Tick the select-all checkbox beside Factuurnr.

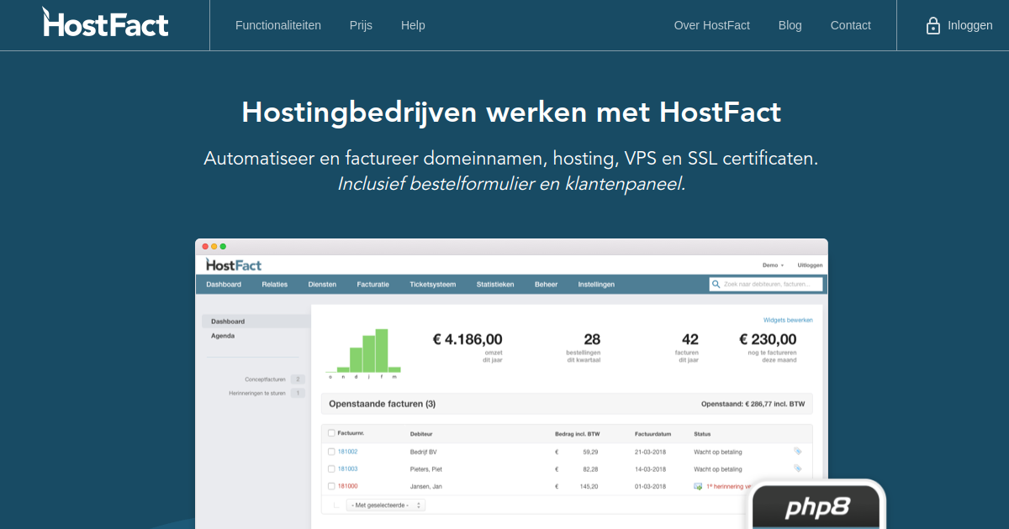[331, 433]
